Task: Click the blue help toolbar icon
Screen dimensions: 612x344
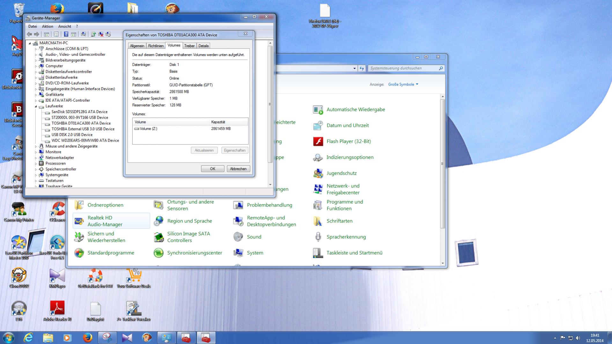Action: click(66, 34)
